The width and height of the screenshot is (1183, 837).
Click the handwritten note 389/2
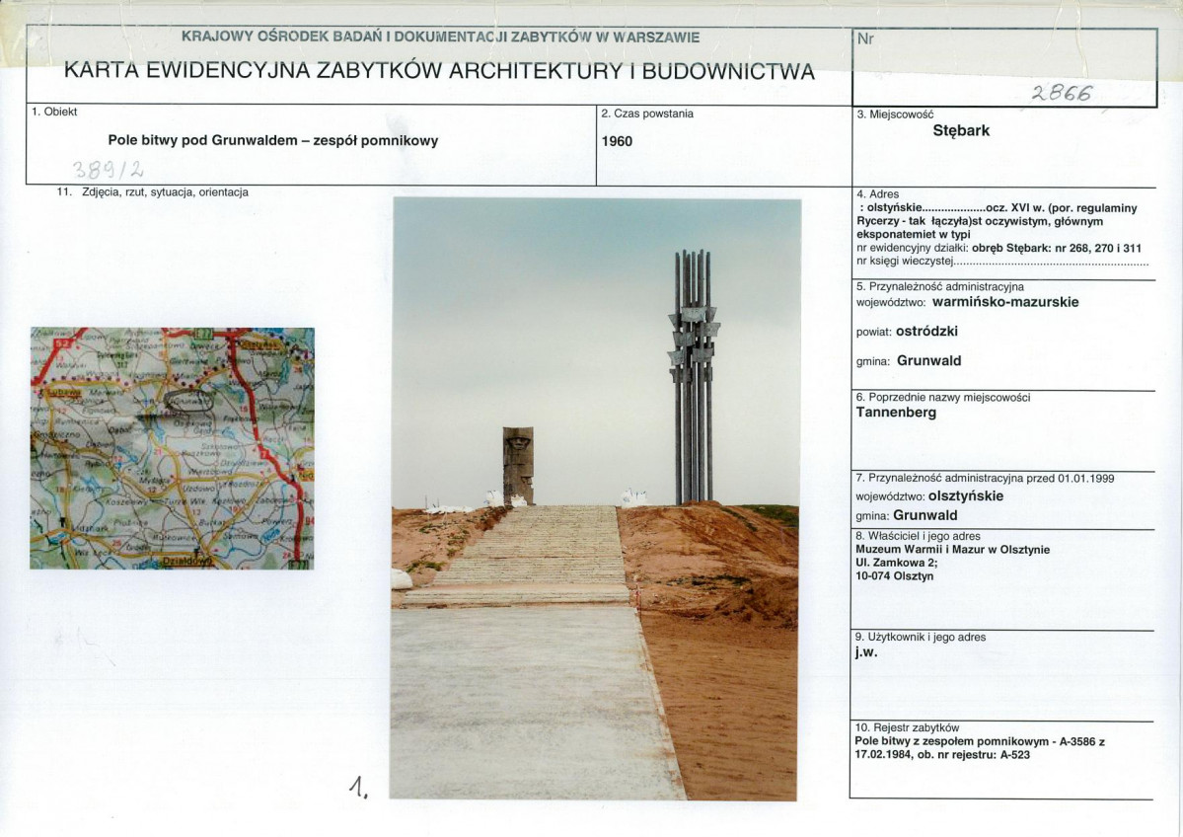tap(108, 169)
